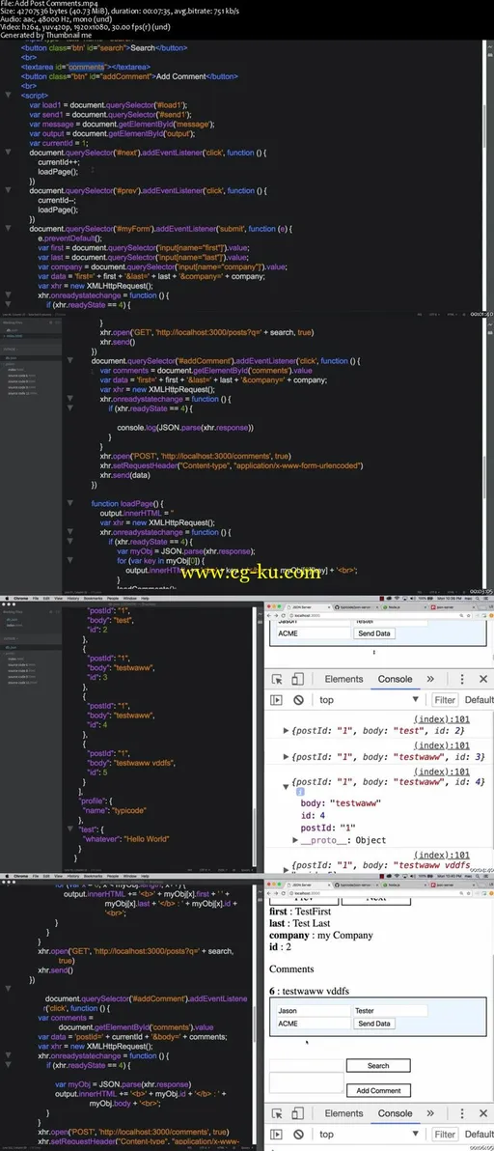Clear console icon below the Add Comment page
This screenshot has height=1151, width=494.
(298, 1135)
